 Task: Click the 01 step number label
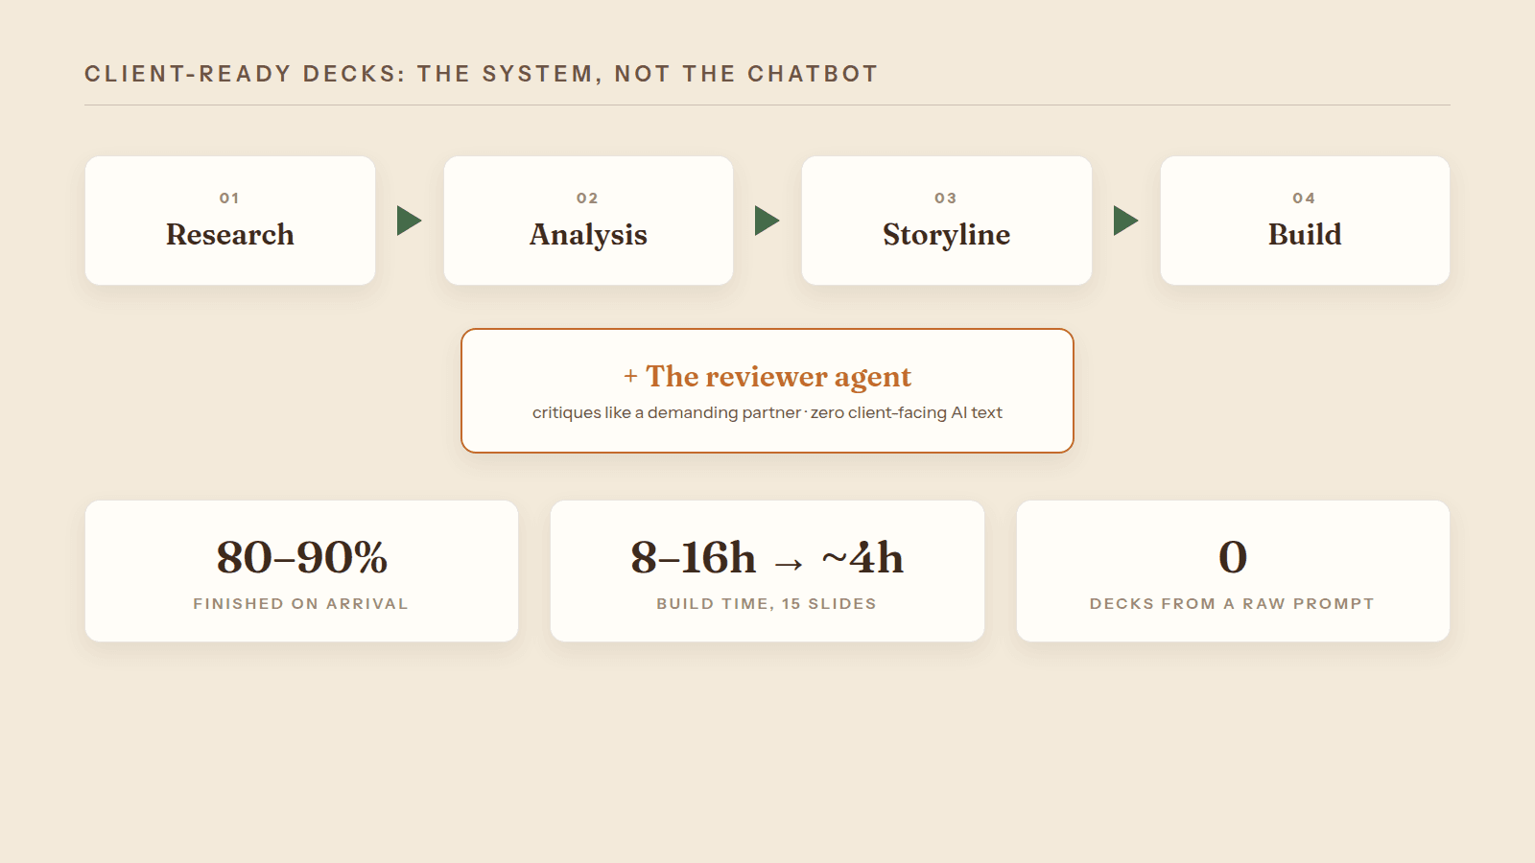pyautogui.click(x=229, y=198)
